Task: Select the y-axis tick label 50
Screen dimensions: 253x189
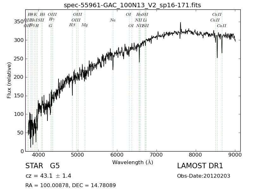Action: click(x=20, y=133)
